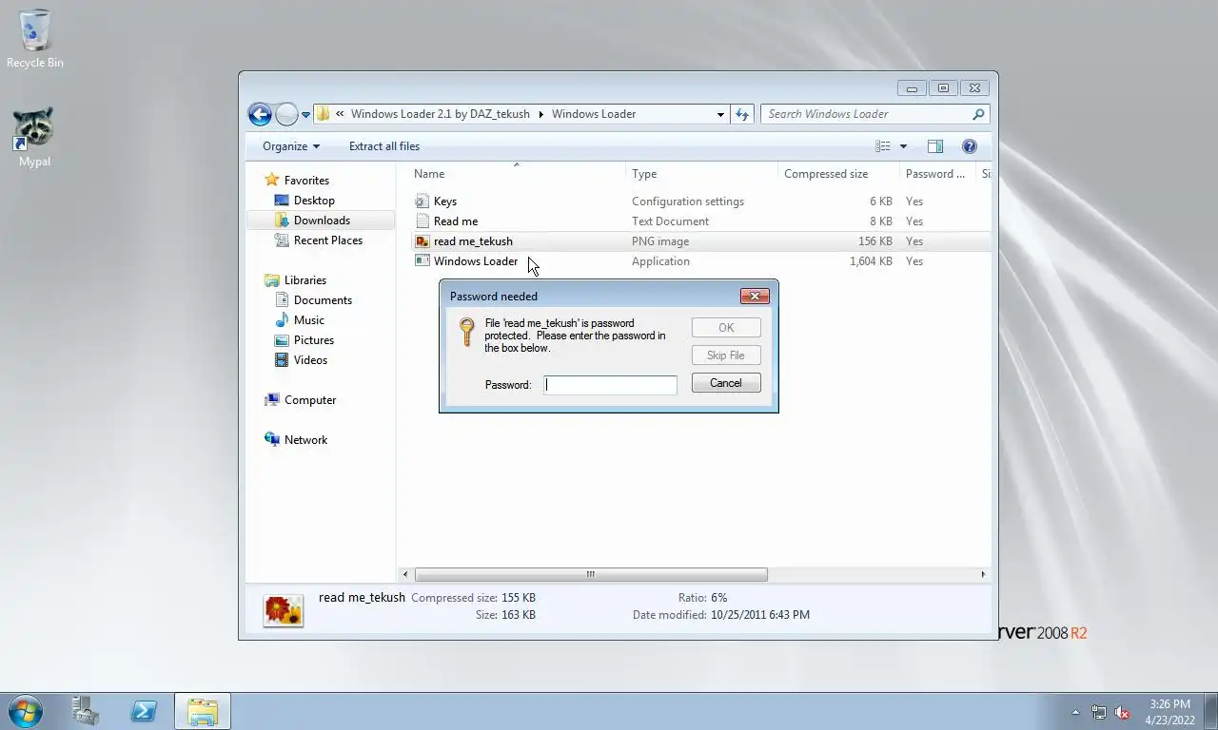Open Server Manager from taskbar
Image resolution: width=1218 pixels, height=730 pixels.
[86, 711]
